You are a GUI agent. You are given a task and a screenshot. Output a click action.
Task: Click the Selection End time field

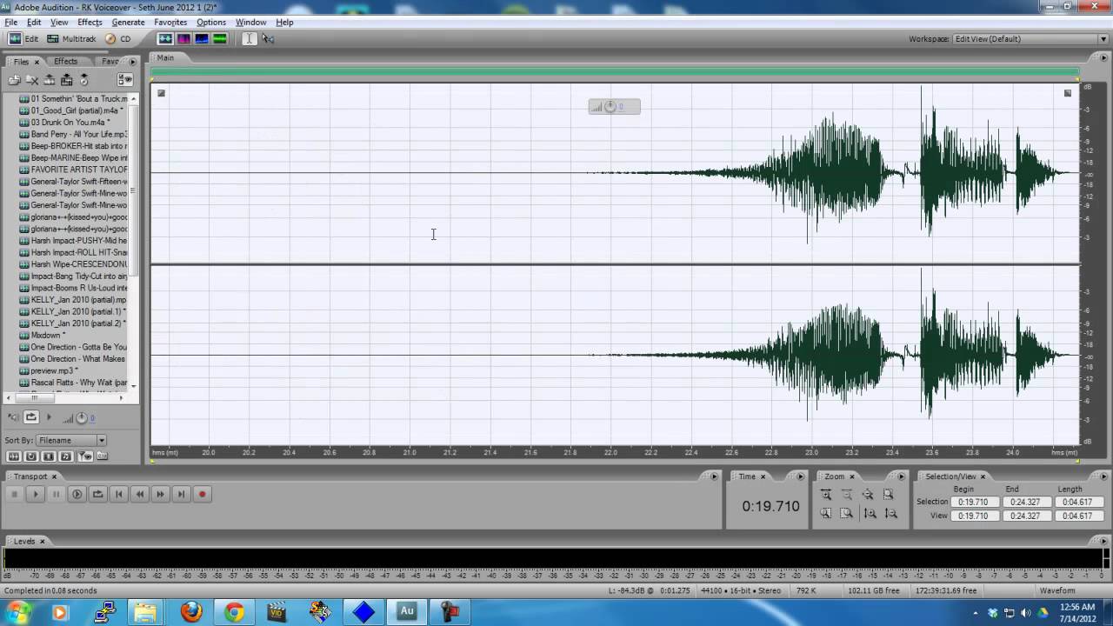(x=1025, y=502)
